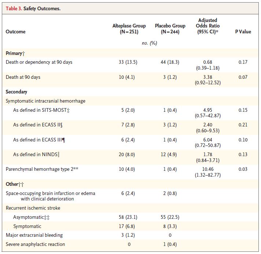This screenshot has width=261, height=254.
Task: Click the P Value column header
Action: coord(243,32)
